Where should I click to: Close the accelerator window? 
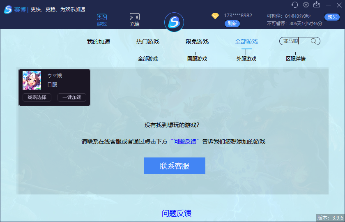(339, 5)
